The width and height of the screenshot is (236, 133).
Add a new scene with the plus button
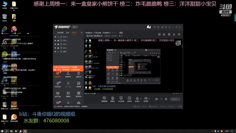pyautogui.click(x=82, y=33)
